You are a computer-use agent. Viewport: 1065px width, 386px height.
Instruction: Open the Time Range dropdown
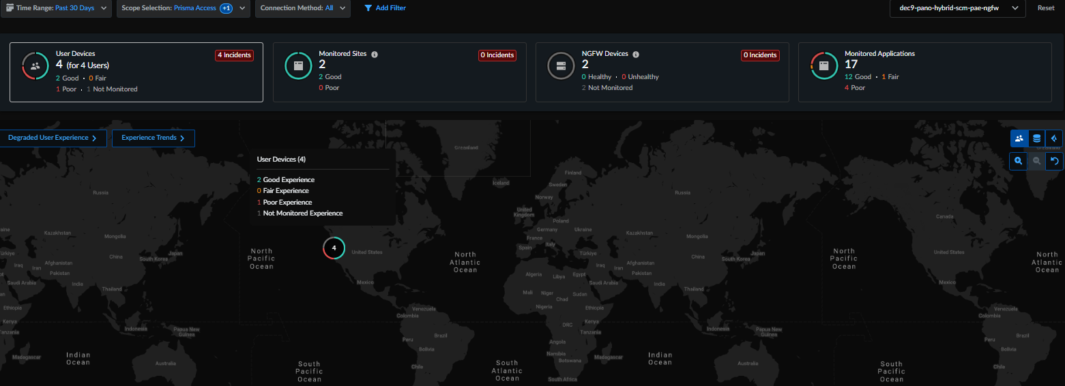tap(57, 8)
